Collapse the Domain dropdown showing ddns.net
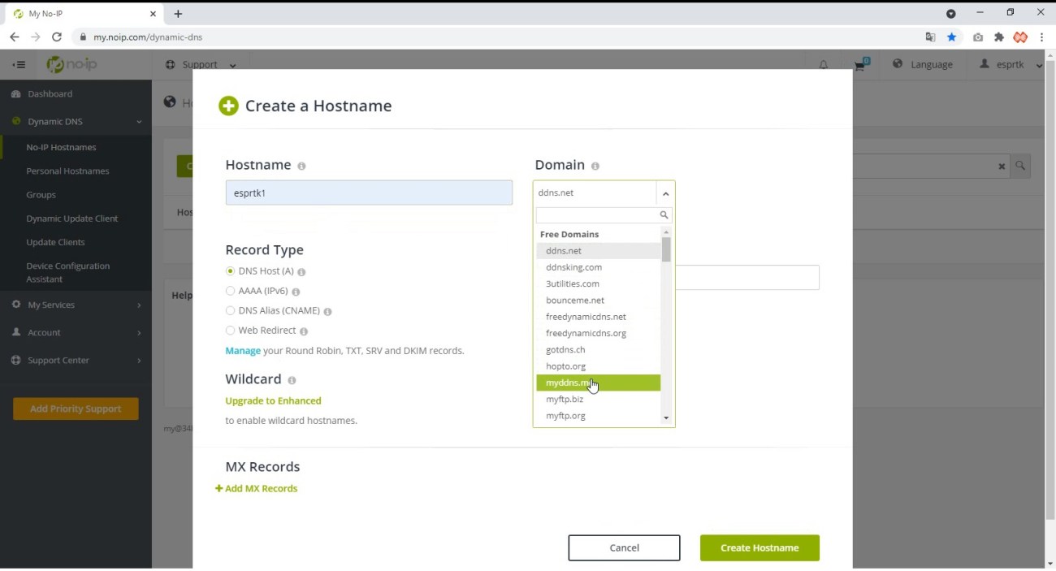 (x=665, y=193)
